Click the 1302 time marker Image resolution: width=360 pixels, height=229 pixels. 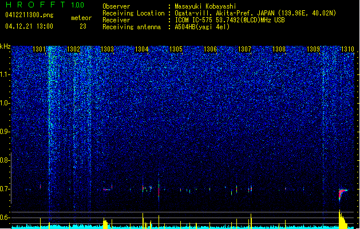[x=73, y=49]
